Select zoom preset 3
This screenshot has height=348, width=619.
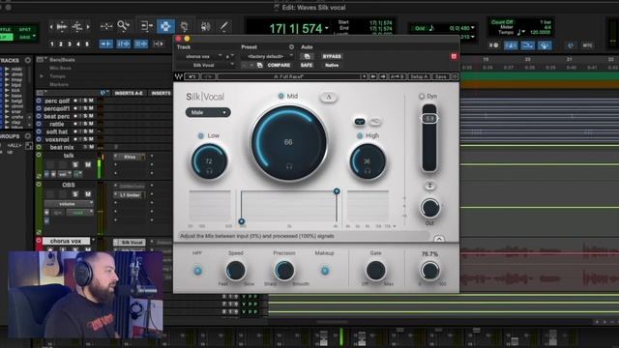point(70,44)
